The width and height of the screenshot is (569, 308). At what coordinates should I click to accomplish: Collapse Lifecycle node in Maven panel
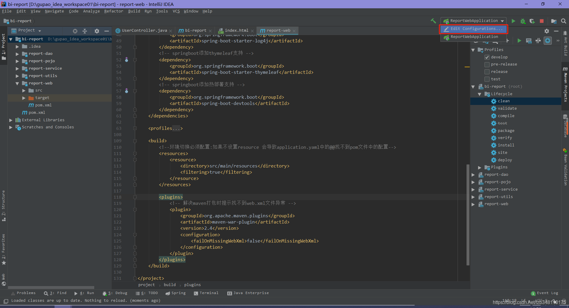(x=480, y=94)
